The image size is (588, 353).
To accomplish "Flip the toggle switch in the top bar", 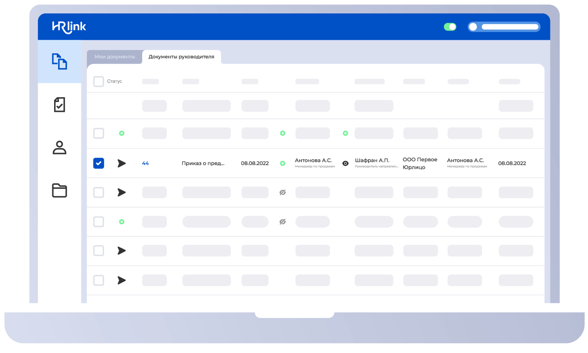I will point(451,27).
